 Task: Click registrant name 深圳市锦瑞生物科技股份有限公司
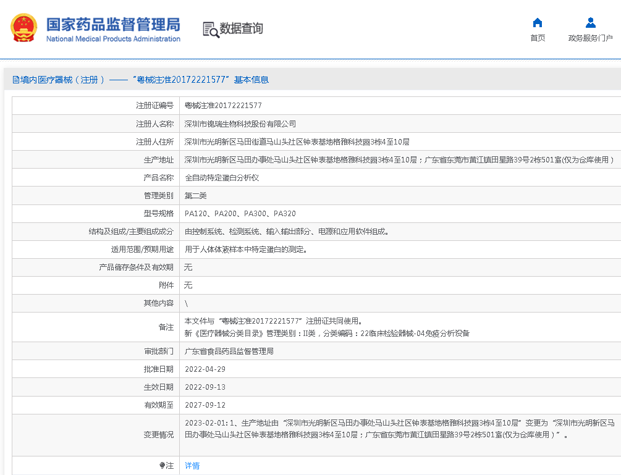click(240, 124)
